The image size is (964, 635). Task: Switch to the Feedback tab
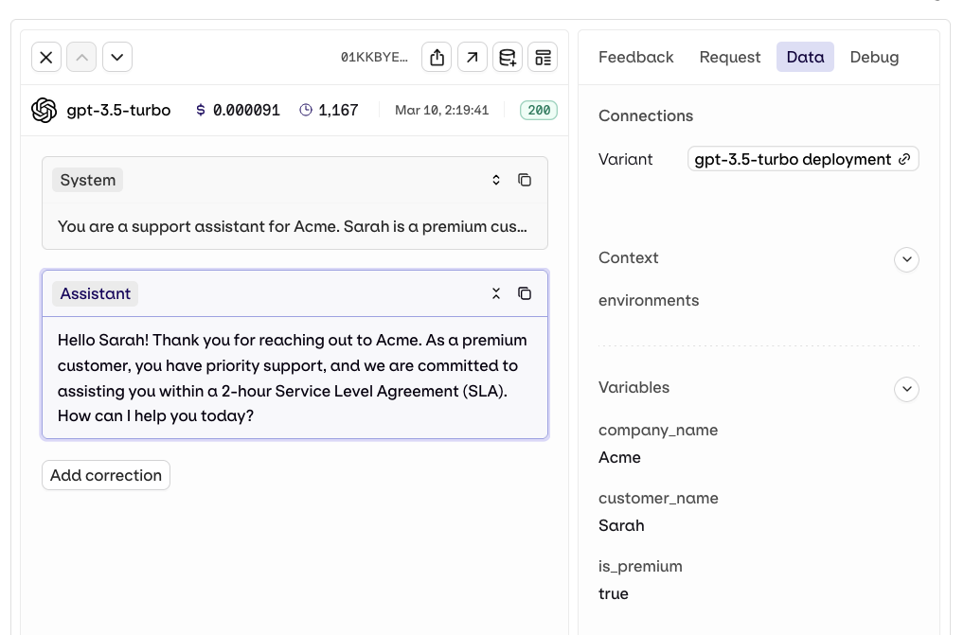(635, 57)
